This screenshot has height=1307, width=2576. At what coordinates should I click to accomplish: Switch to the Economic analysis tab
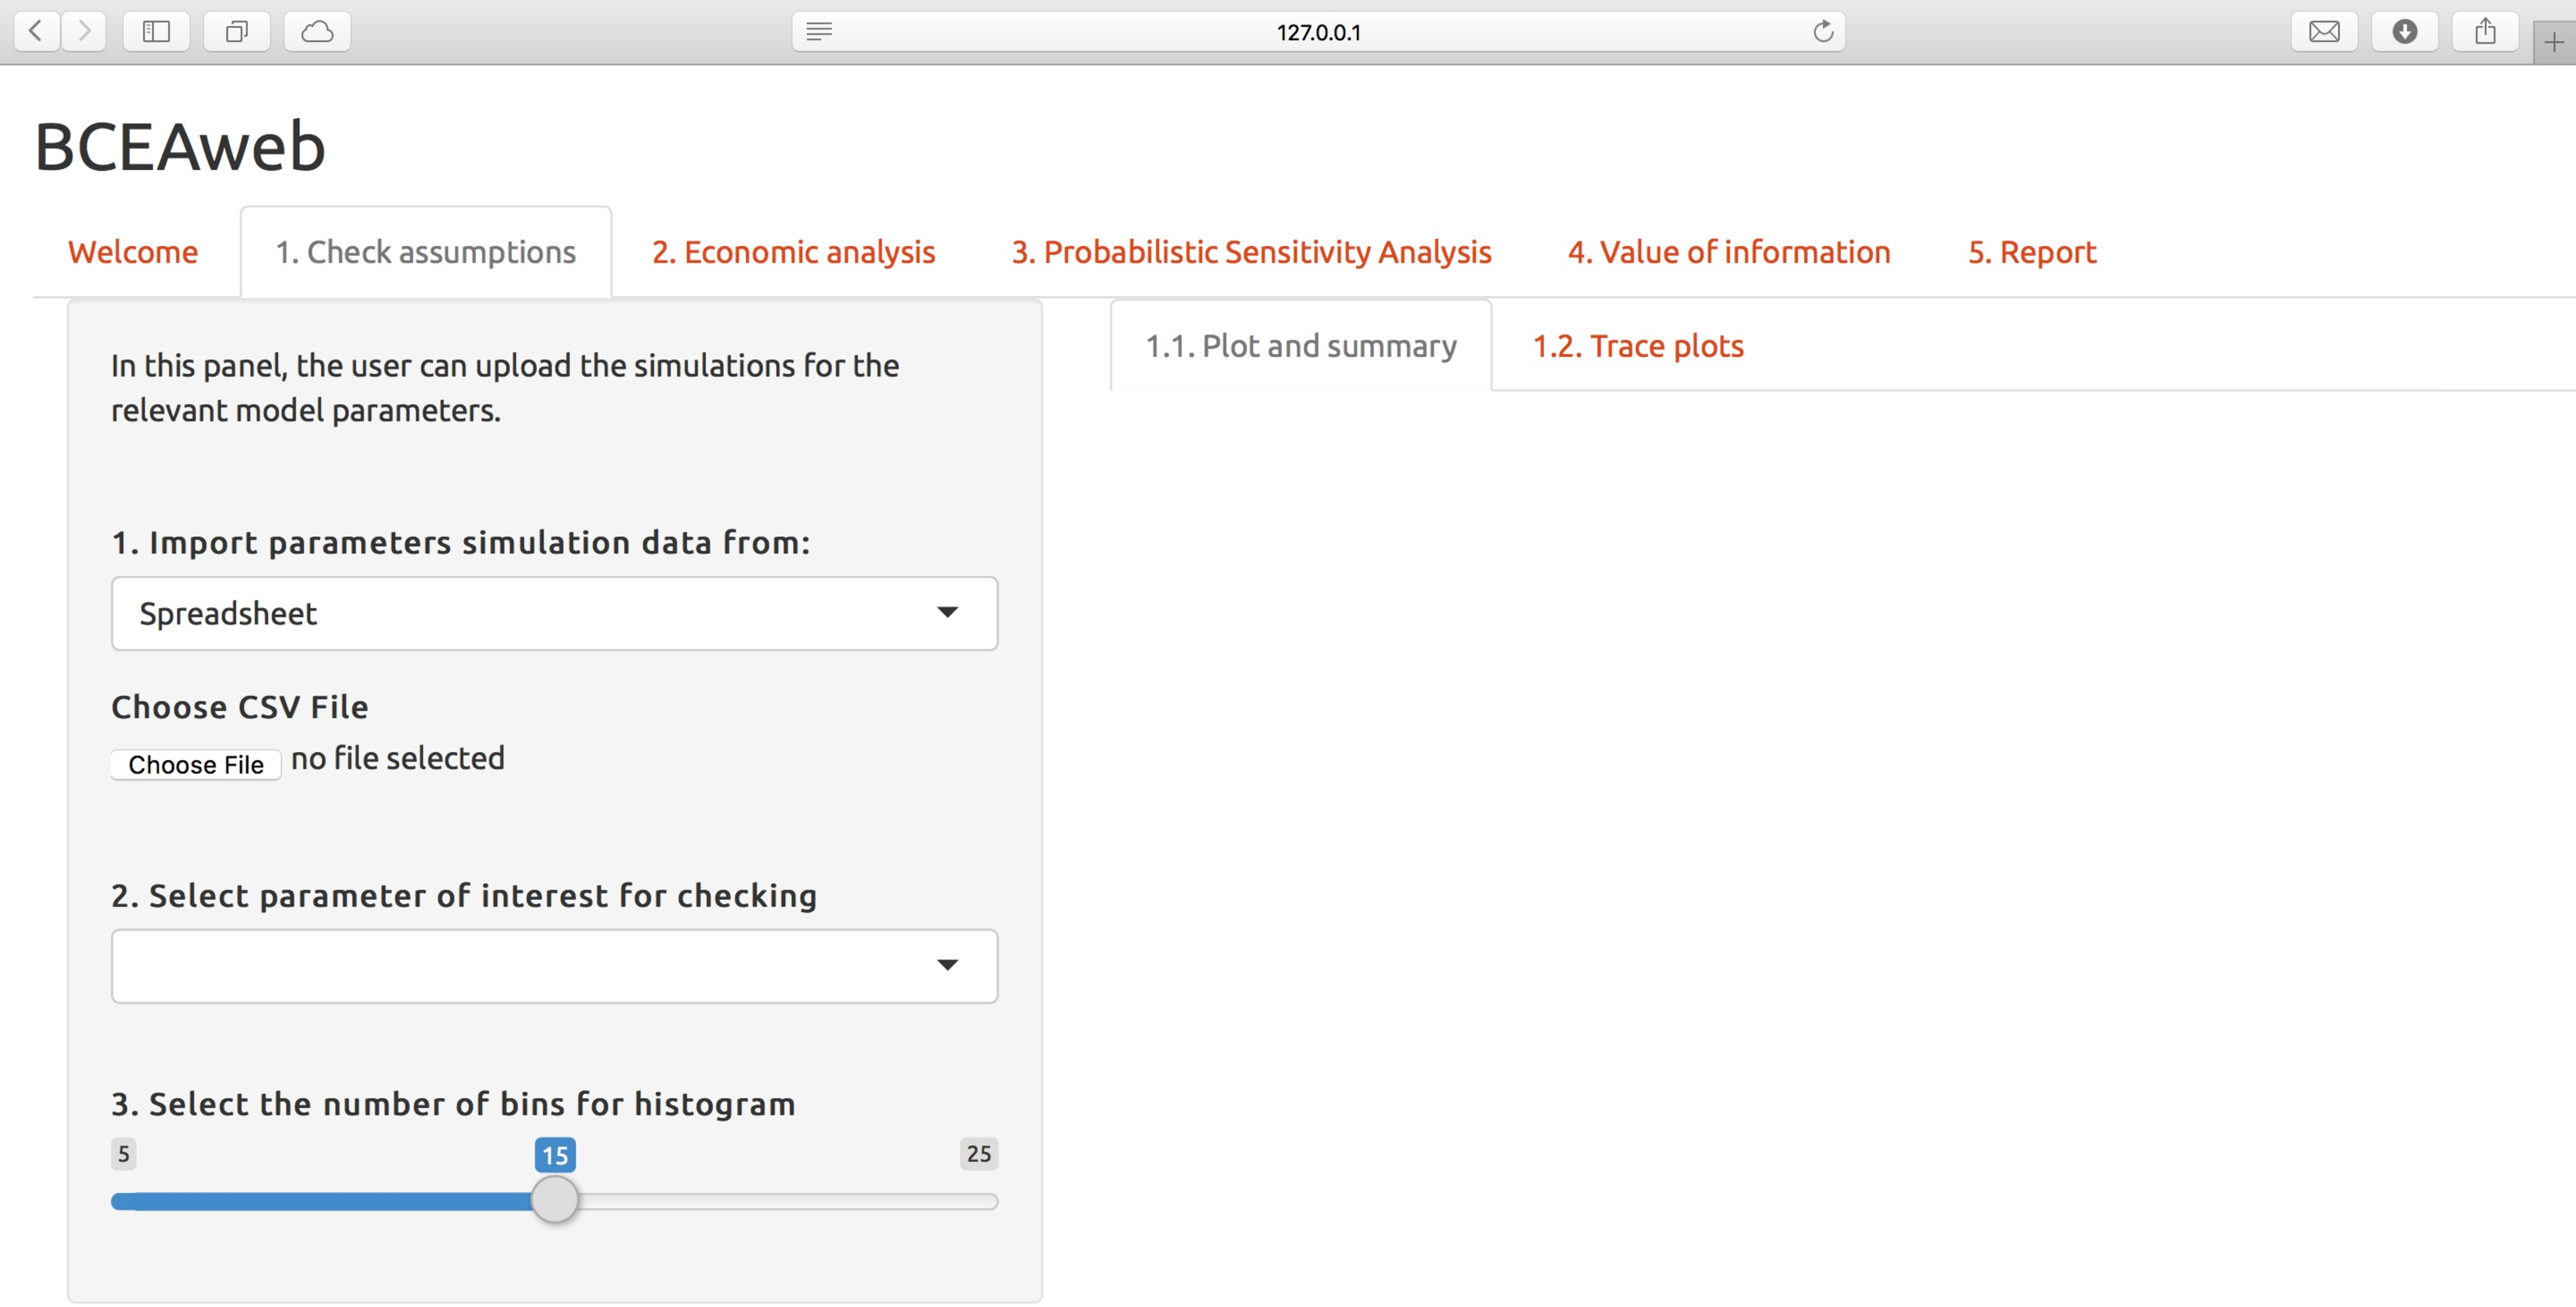pos(793,252)
